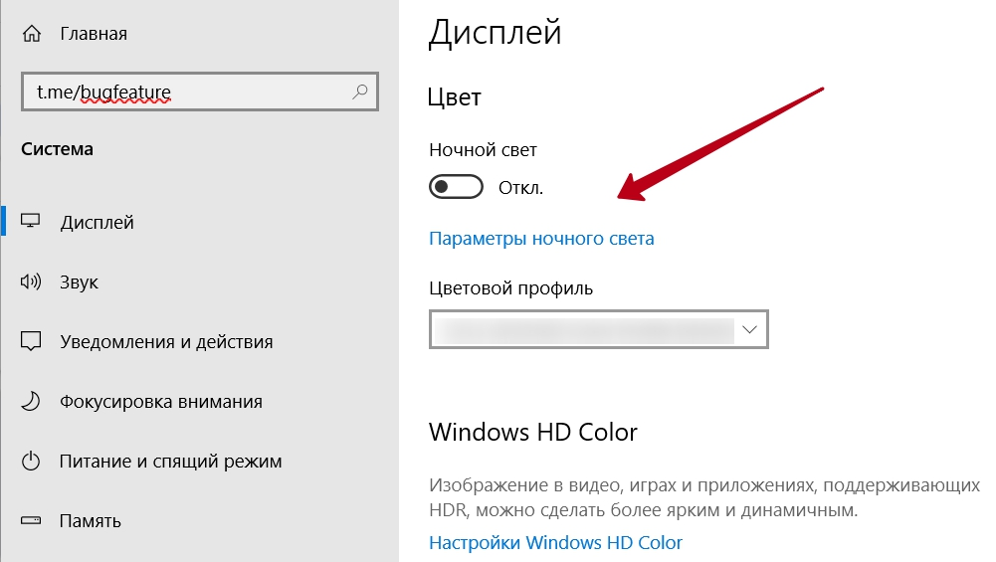This screenshot has height=562, width=996.
Task: Click the speaker icon next to Звук
Action: (31, 282)
